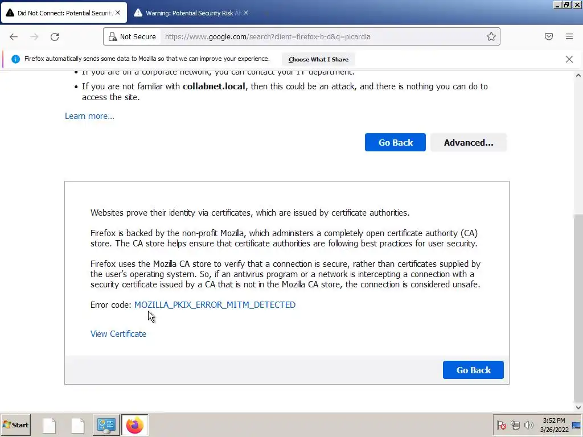This screenshot has width=583, height=437.
Task: Open the control panel taskbar icon
Action: (106, 425)
